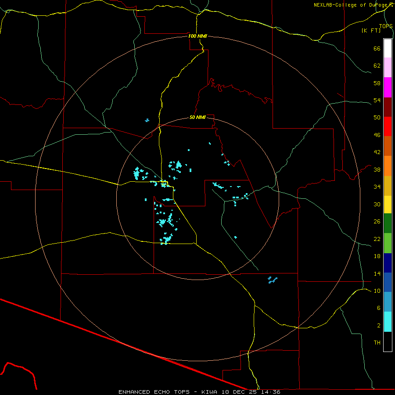Click the legend value "30"
The height and width of the screenshot is (395, 395).
377,204
